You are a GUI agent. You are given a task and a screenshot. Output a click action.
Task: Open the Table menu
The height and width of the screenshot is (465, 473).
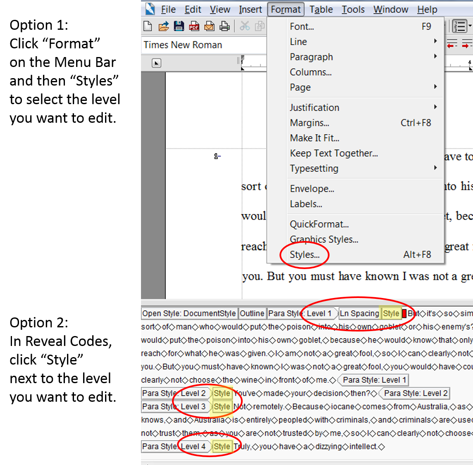(x=321, y=9)
